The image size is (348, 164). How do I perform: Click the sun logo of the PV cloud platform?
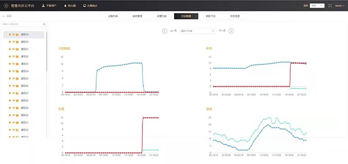click(x=6, y=5)
